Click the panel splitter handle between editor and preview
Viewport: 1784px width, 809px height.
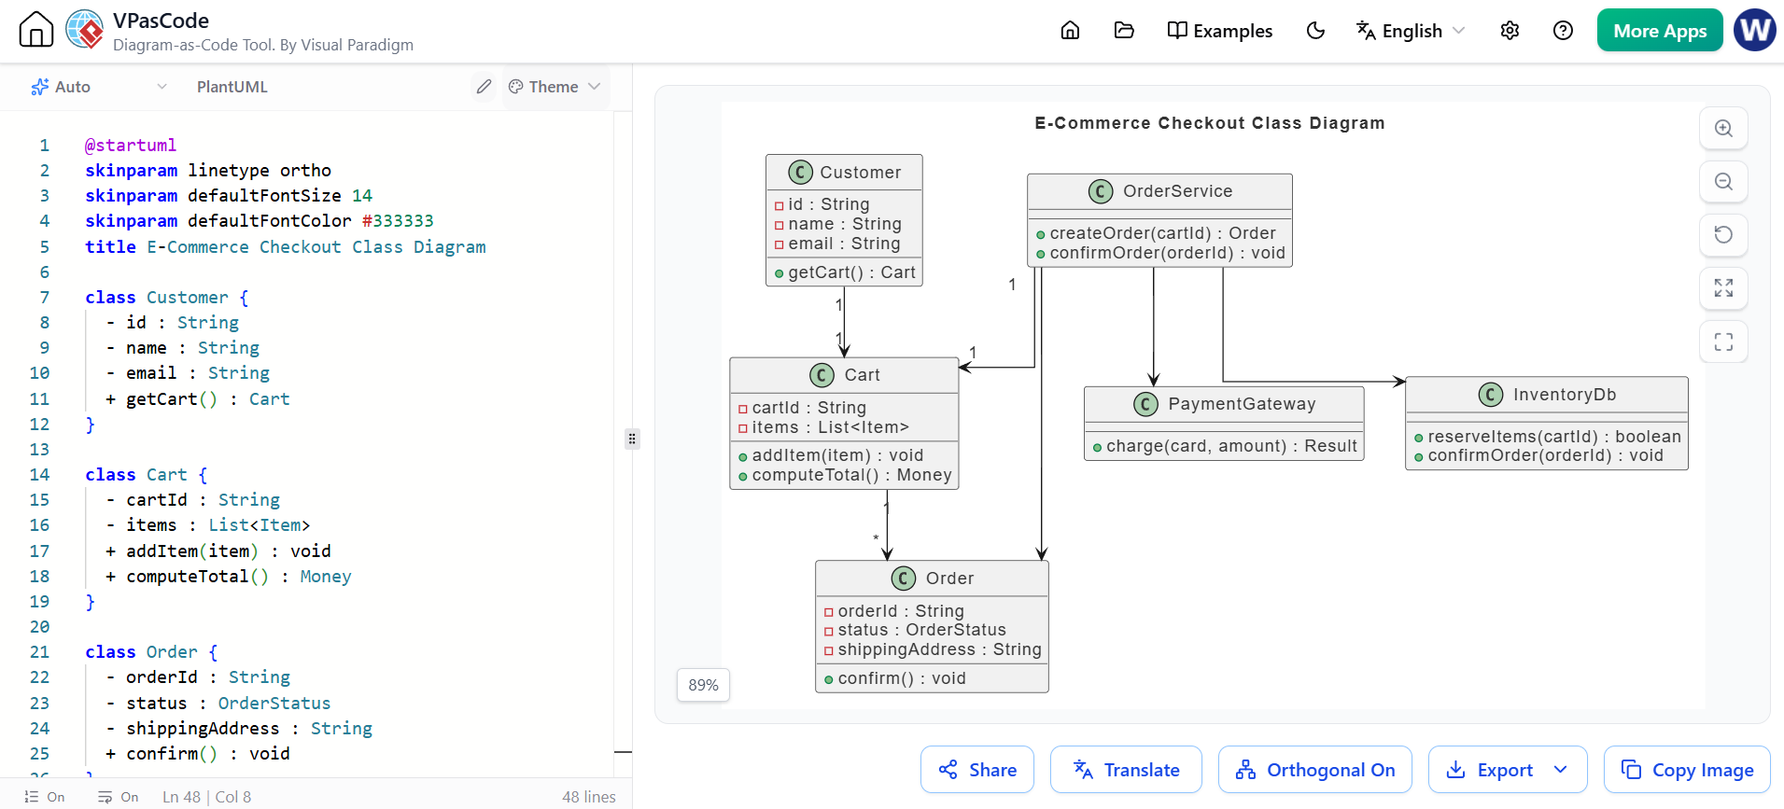632,439
